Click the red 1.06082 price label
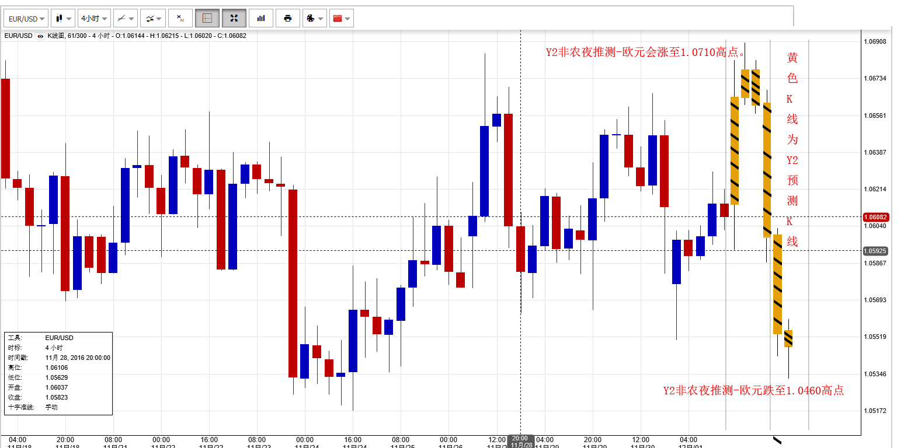The width and height of the screenshot is (911, 448). coord(875,217)
